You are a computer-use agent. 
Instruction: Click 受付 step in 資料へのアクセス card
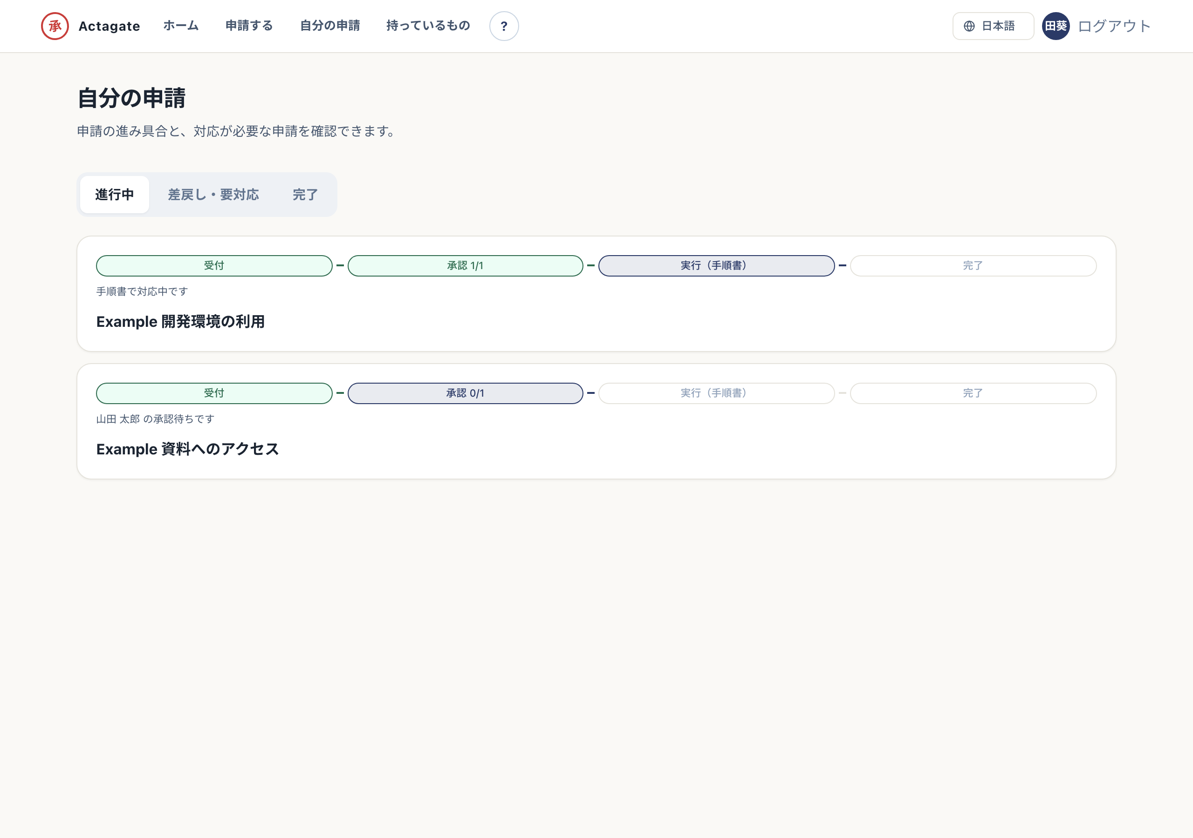coord(214,393)
